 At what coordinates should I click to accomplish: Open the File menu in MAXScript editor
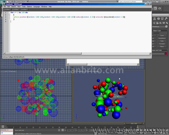(x=5, y=7)
